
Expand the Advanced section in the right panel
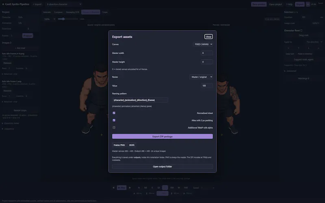click(x=290, y=71)
